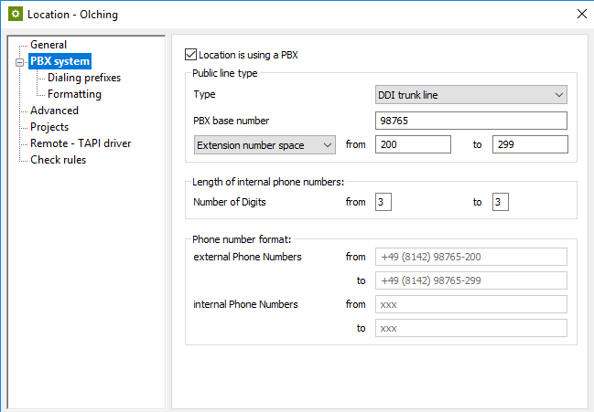The width and height of the screenshot is (594, 412).
Task: Open the public line Type dropdown
Action: tap(471, 95)
